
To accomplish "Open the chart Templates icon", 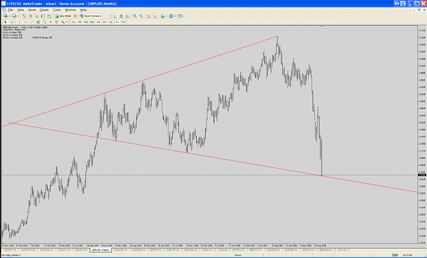I will pos(179,16).
